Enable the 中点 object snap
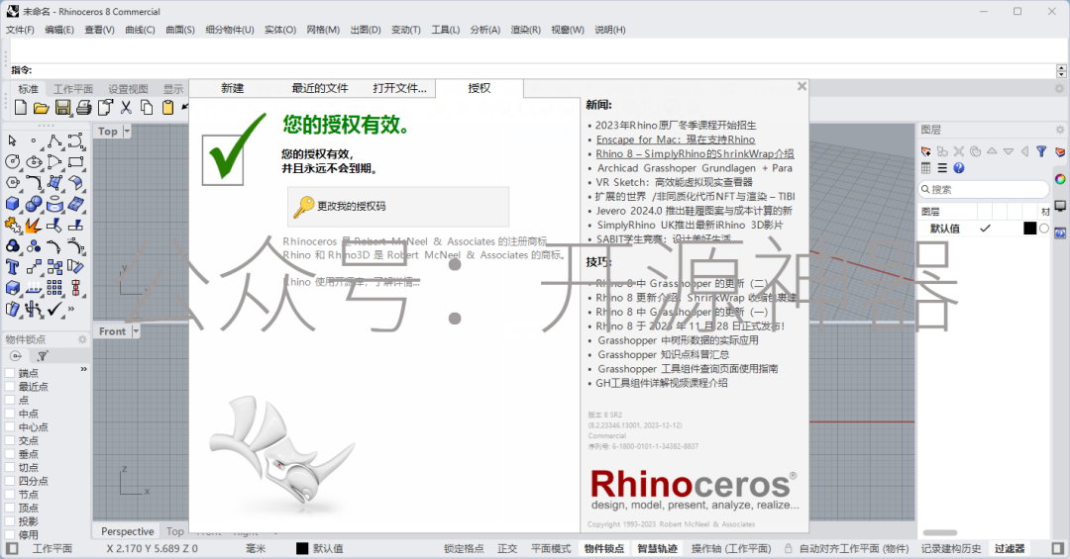Screen dimensions: 1070x559 pos(10,414)
